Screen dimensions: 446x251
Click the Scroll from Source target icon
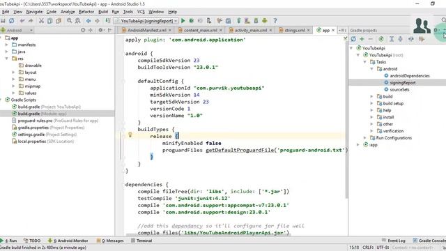[x=83, y=30]
